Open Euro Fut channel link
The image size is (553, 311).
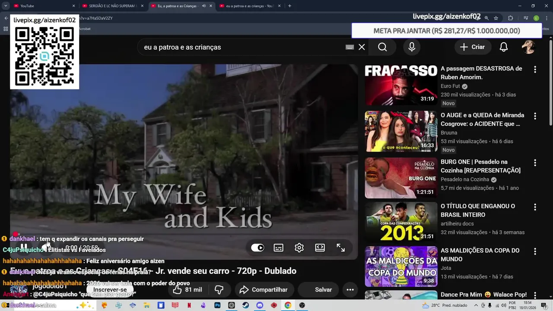450,86
